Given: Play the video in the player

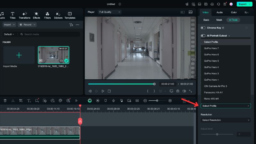Looking at the screenshot, I should pos(103,91).
